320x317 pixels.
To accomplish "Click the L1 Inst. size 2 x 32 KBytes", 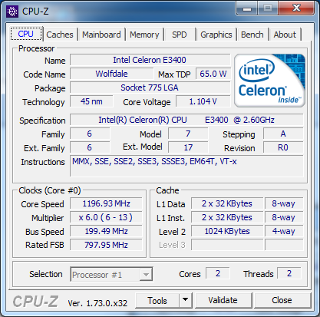I will tap(227, 217).
